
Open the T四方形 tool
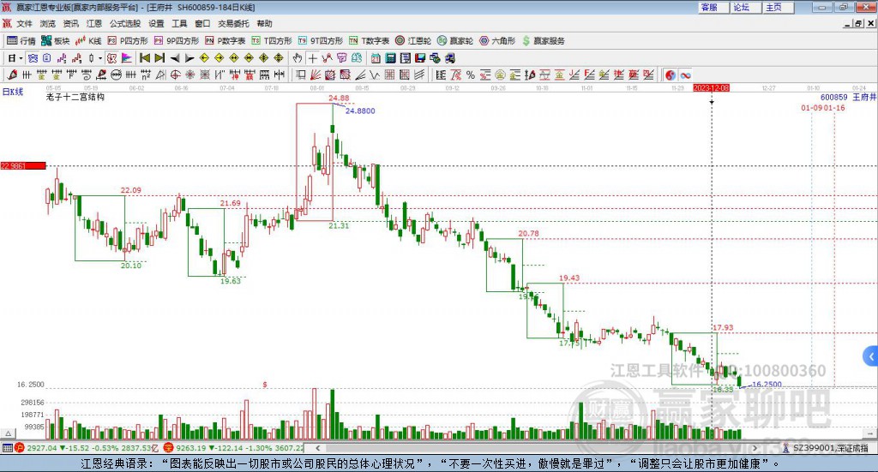(272, 41)
